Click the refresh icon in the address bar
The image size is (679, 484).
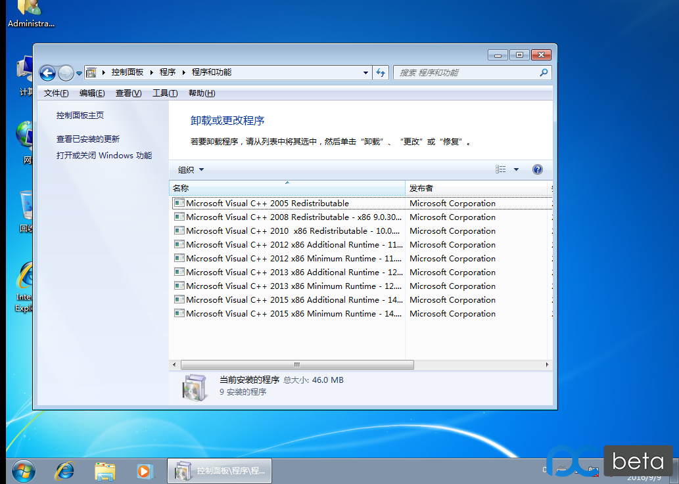click(380, 73)
